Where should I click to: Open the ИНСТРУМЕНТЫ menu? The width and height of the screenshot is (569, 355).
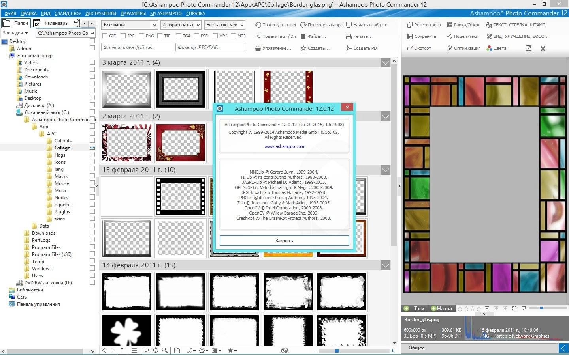pyautogui.click(x=101, y=13)
